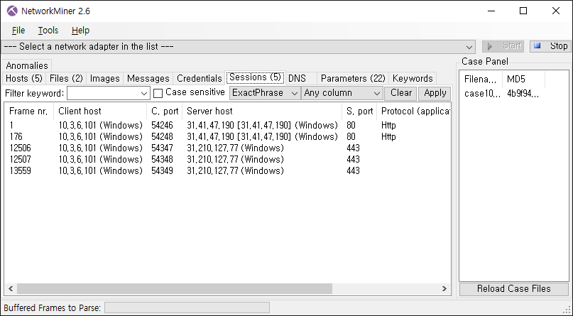Sort by the Client host column header
The width and height of the screenshot is (573, 316).
click(100, 111)
